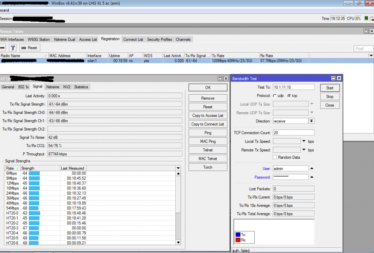The image size is (374, 253).
Task: Click the Test To address field
Action: point(293,87)
